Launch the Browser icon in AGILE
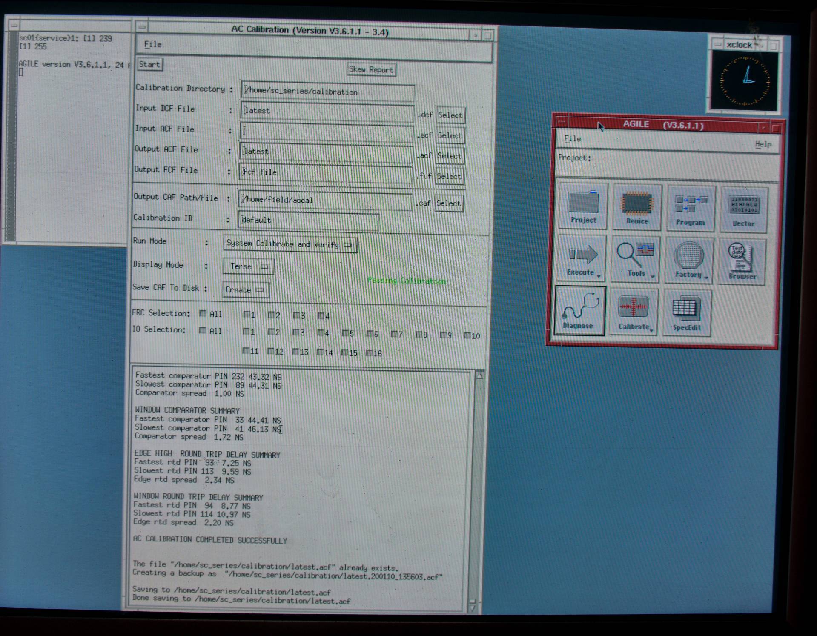Viewport: 817px width, 636px height. coord(742,263)
